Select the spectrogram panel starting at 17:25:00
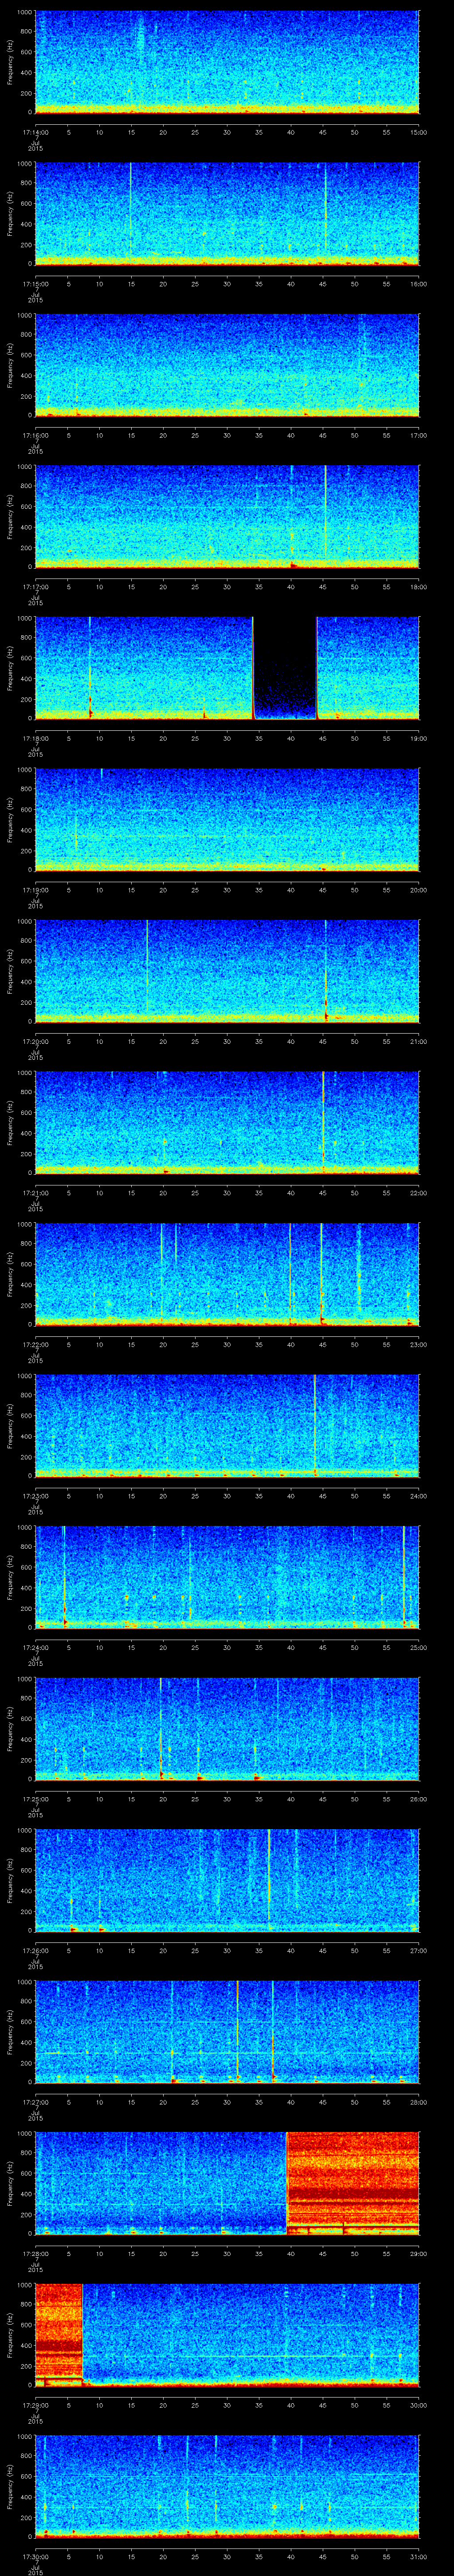The height and width of the screenshot is (2576, 454). tap(227, 1728)
